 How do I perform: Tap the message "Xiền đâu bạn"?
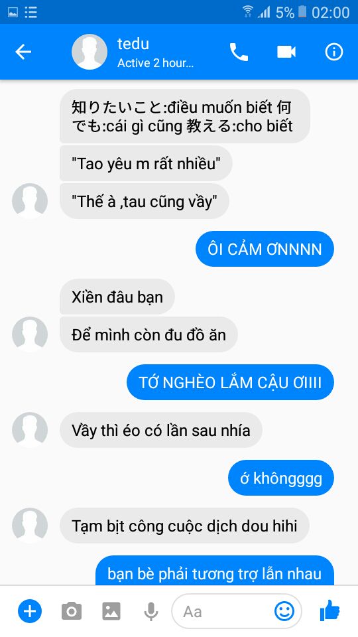[117, 297]
